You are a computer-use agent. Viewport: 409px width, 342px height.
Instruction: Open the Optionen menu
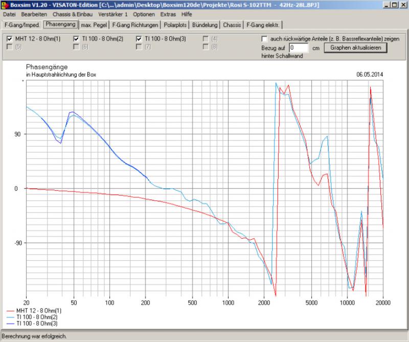(144, 14)
